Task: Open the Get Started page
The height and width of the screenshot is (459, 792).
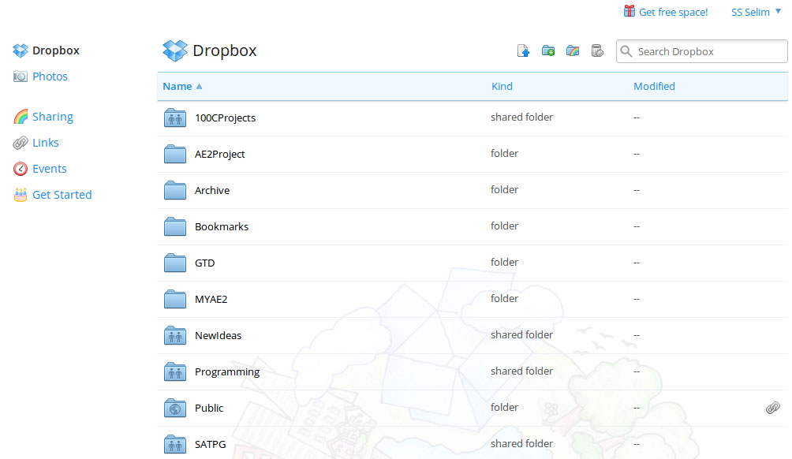Action: 62,195
